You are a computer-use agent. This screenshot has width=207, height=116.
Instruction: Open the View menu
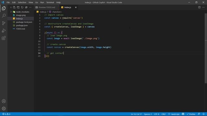(31, 2)
